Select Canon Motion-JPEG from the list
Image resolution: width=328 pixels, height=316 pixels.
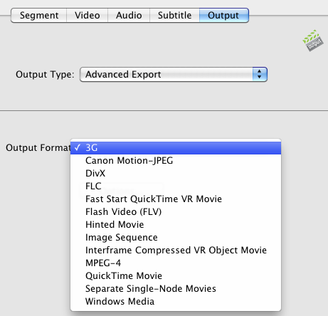(176, 161)
